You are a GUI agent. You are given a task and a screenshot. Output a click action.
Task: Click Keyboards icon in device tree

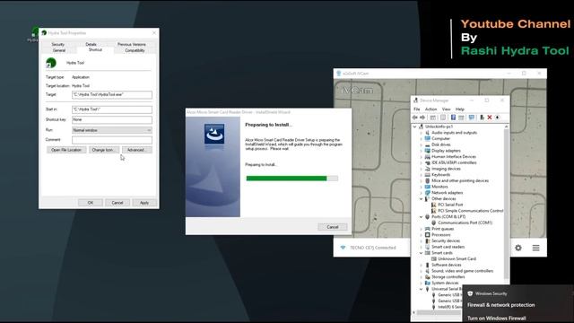coord(427,175)
